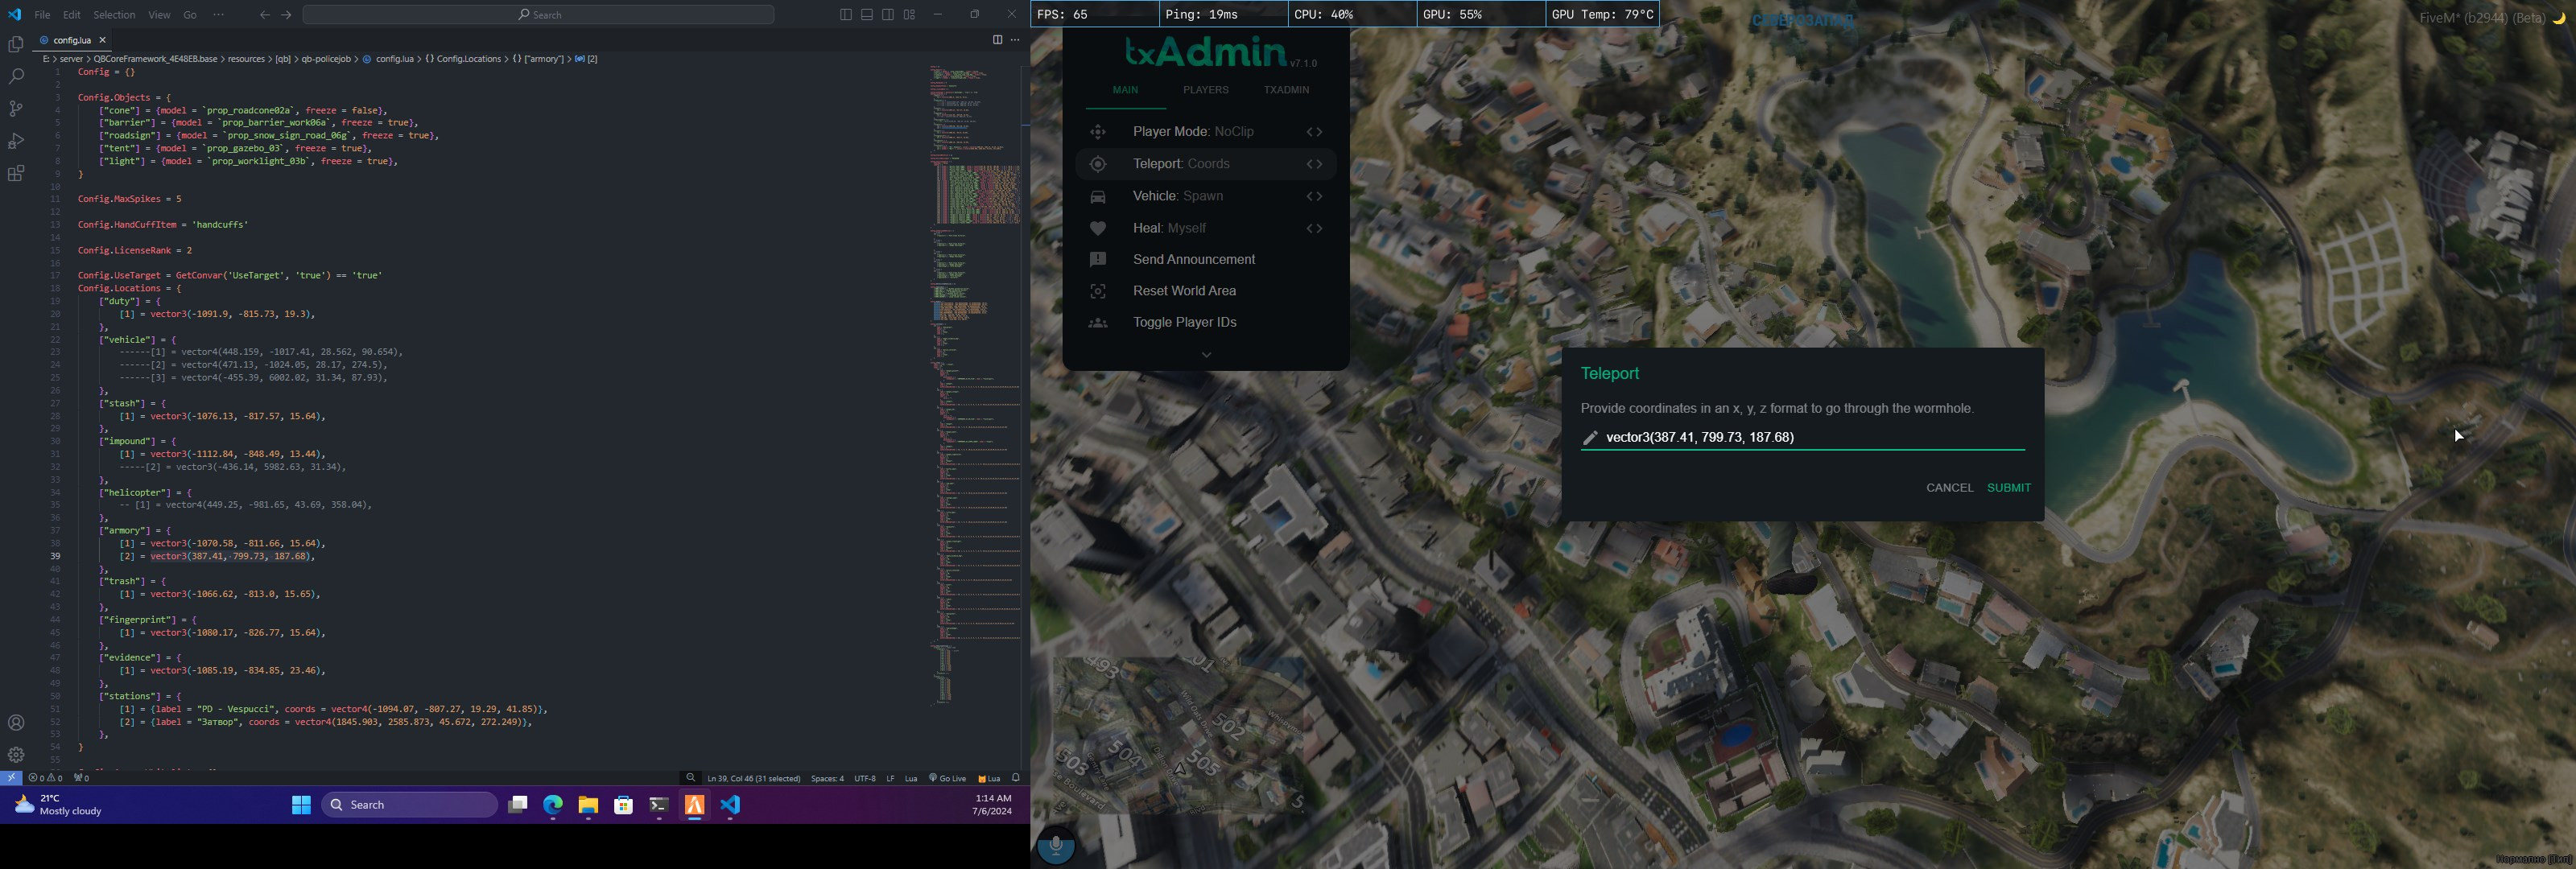Screen dimensions: 2576x869
Task: Close the config.lua tab
Action: pyautogui.click(x=102, y=40)
